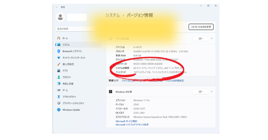Click the Personalization paintbrush icon

click(59, 64)
